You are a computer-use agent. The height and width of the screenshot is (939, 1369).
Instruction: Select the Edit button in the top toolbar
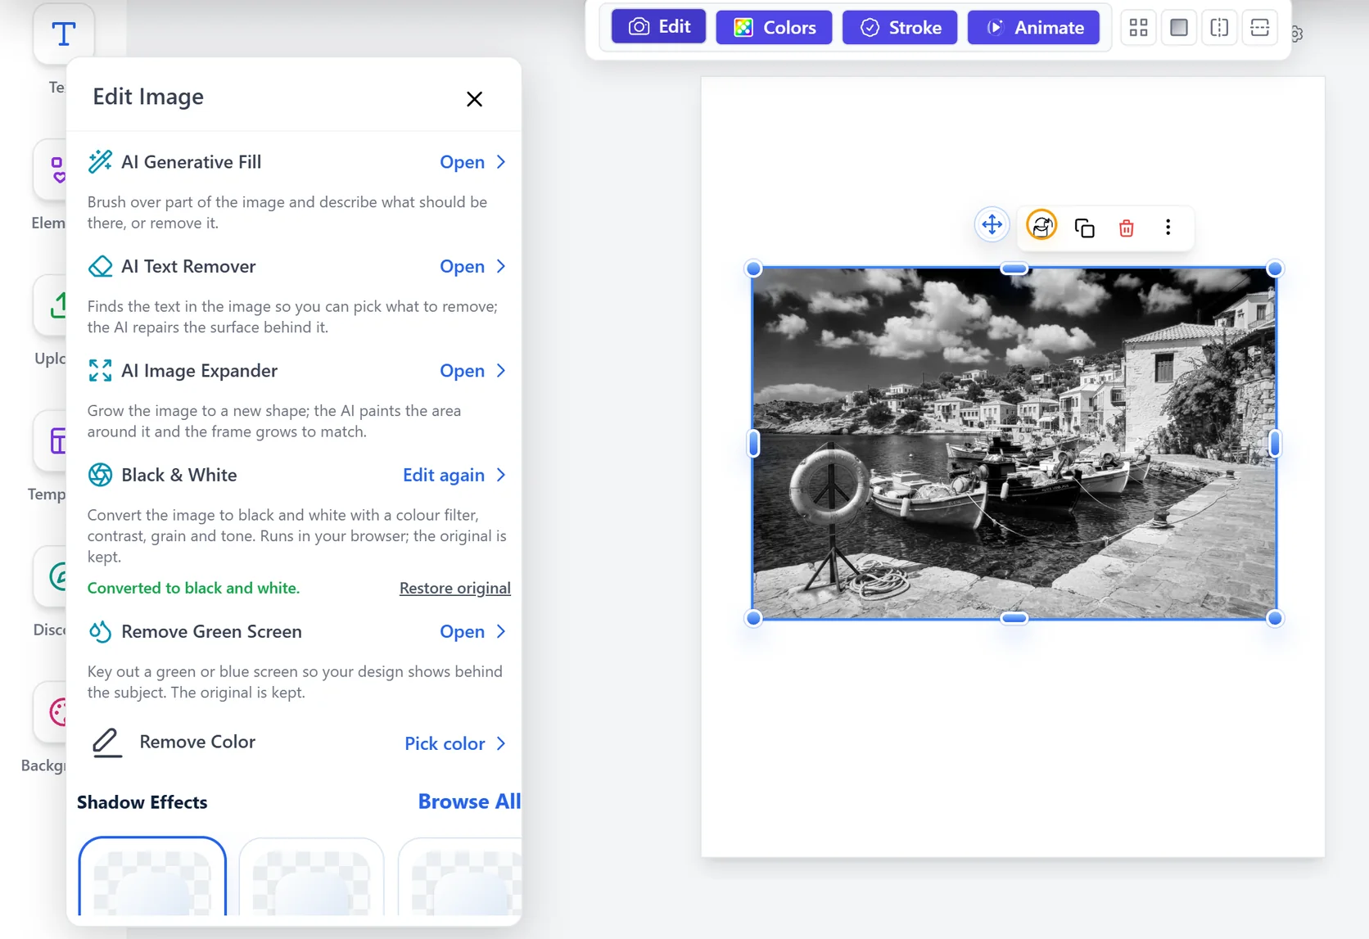pos(659,27)
